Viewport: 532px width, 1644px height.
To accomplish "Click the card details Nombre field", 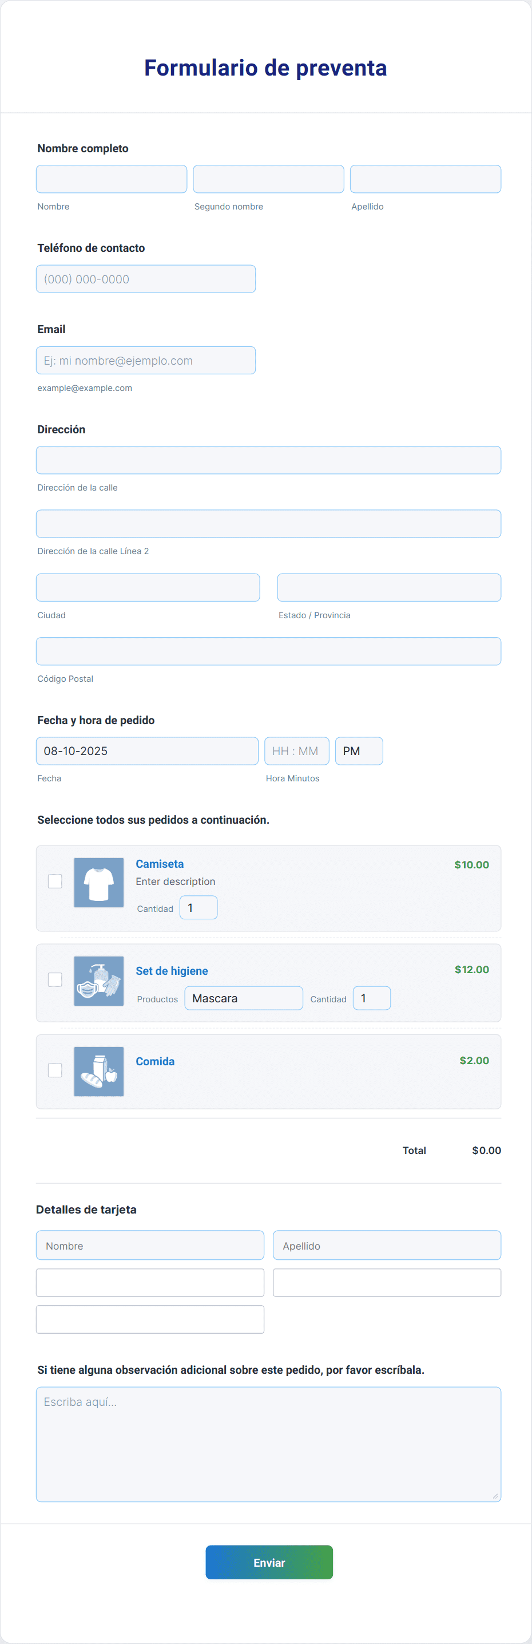I will (x=150, y=1245).
